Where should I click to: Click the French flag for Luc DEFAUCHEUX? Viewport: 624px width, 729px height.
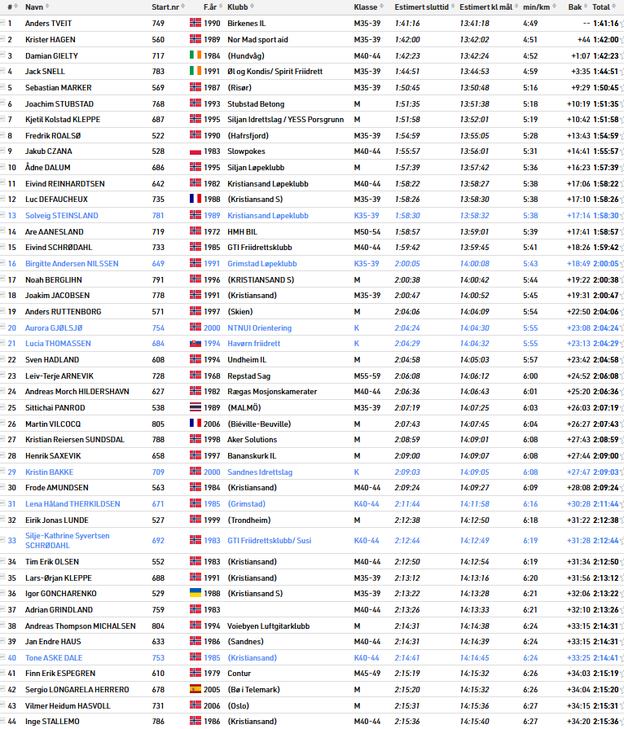coord(196,200)
